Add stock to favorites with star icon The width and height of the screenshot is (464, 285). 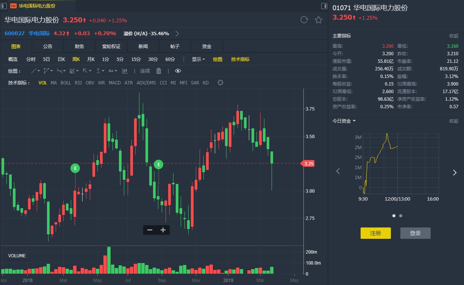coord(319,20)
